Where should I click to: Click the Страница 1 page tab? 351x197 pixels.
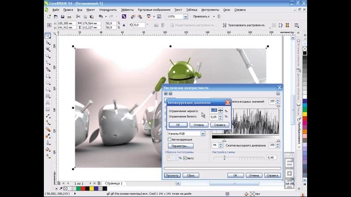114,183
